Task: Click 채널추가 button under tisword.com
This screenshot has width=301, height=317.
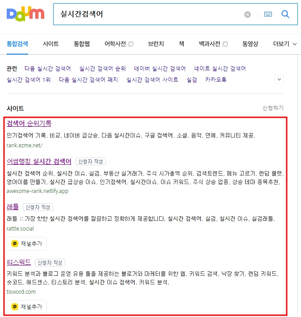Action: coord(27,307)
